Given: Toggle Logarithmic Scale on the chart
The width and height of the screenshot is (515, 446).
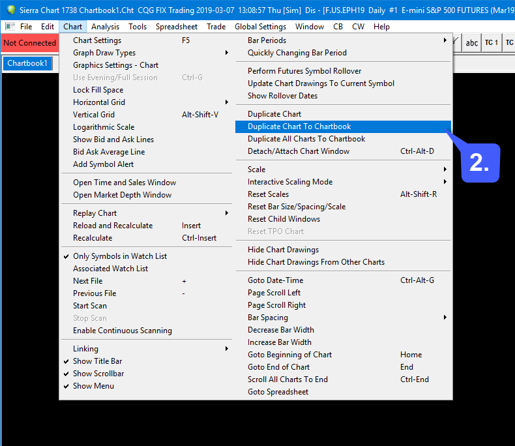Looking at the screenshot, I should pyautogui.click(x=147, y=127).
